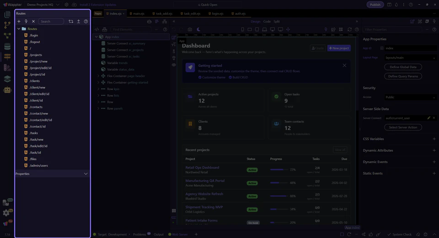The width and height of the screenshot is (439, 238).
Task: Collapse the App index tree node
Action: (x=96, y=37)
